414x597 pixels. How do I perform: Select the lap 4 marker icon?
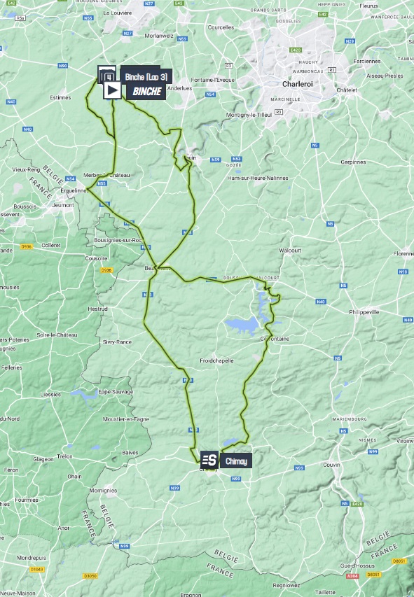click(x=109, y=76)
